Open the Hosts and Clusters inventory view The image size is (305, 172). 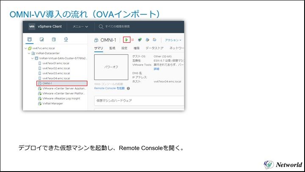point(30,40)
